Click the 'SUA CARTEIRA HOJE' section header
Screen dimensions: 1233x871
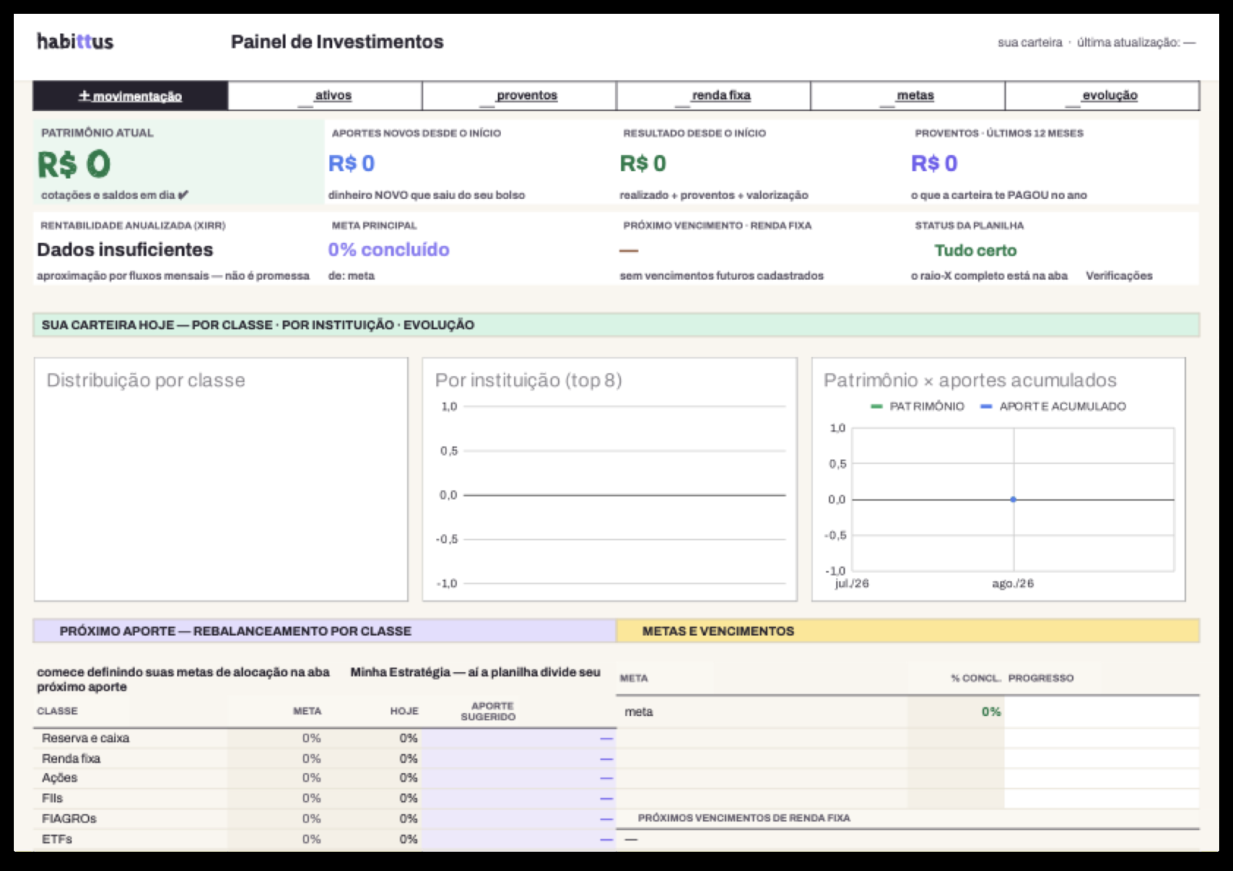(x=616, y=325)
